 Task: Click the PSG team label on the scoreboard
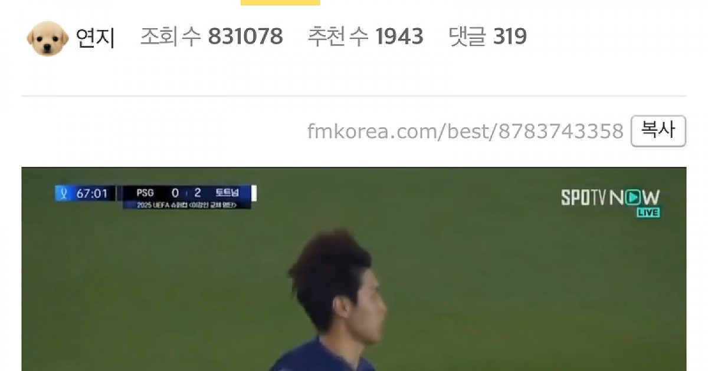tap(145, 193)
